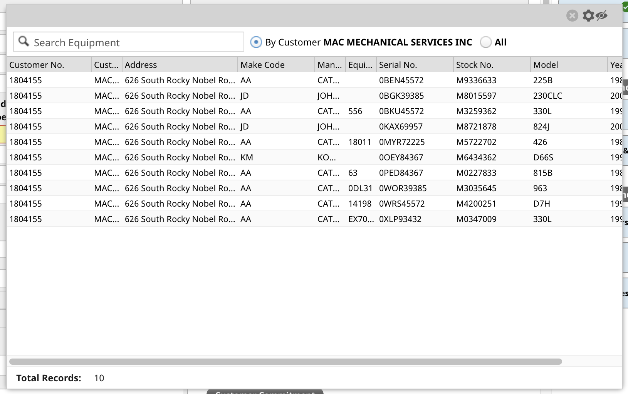This screenshot has width=628, height=394.
Task: Click stock number M3035645
Action: click(x=476, y=188)
